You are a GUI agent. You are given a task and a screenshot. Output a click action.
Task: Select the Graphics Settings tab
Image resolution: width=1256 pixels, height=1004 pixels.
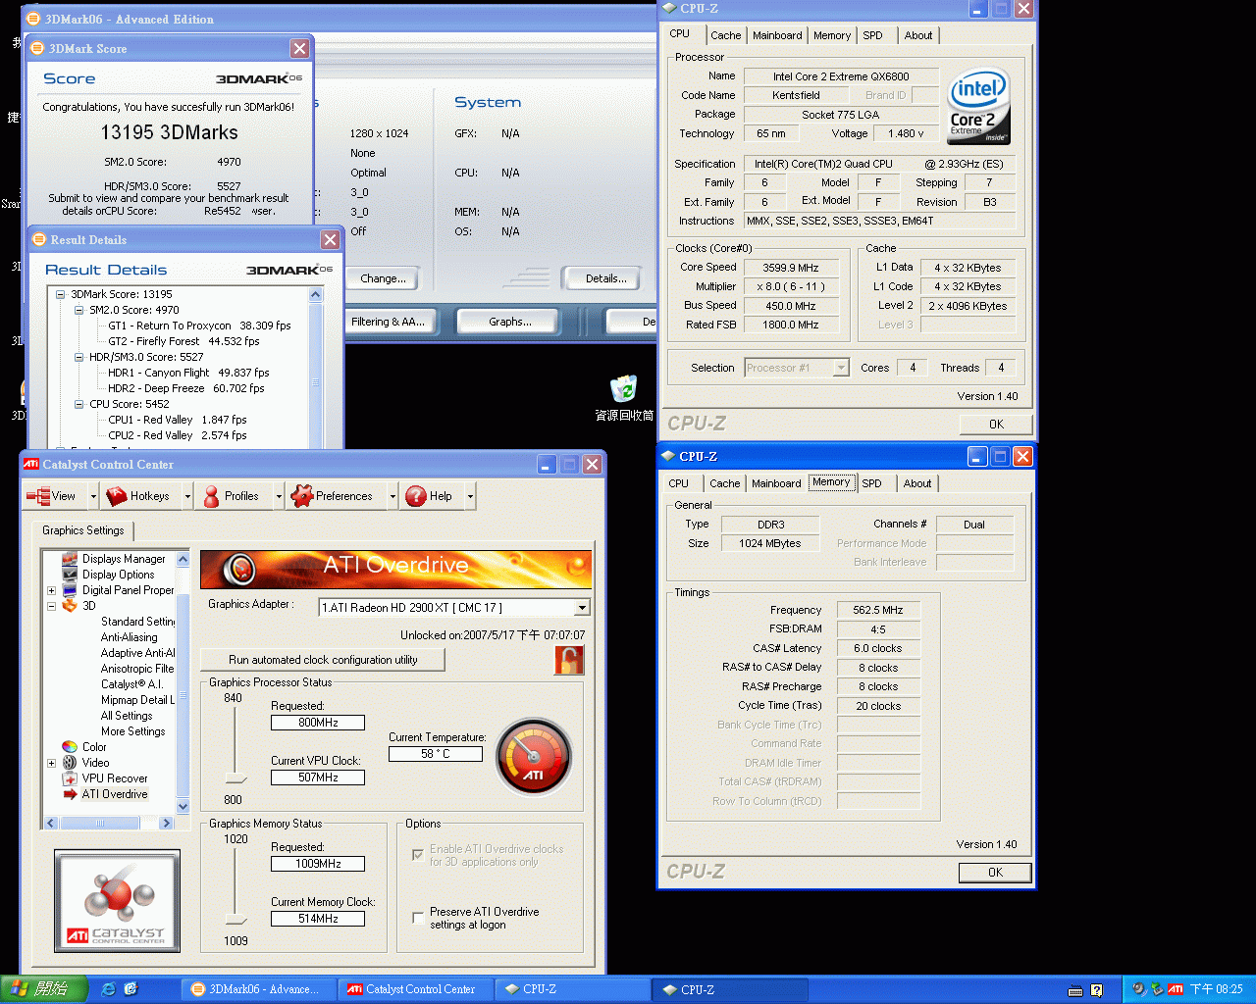click(83, 530)
